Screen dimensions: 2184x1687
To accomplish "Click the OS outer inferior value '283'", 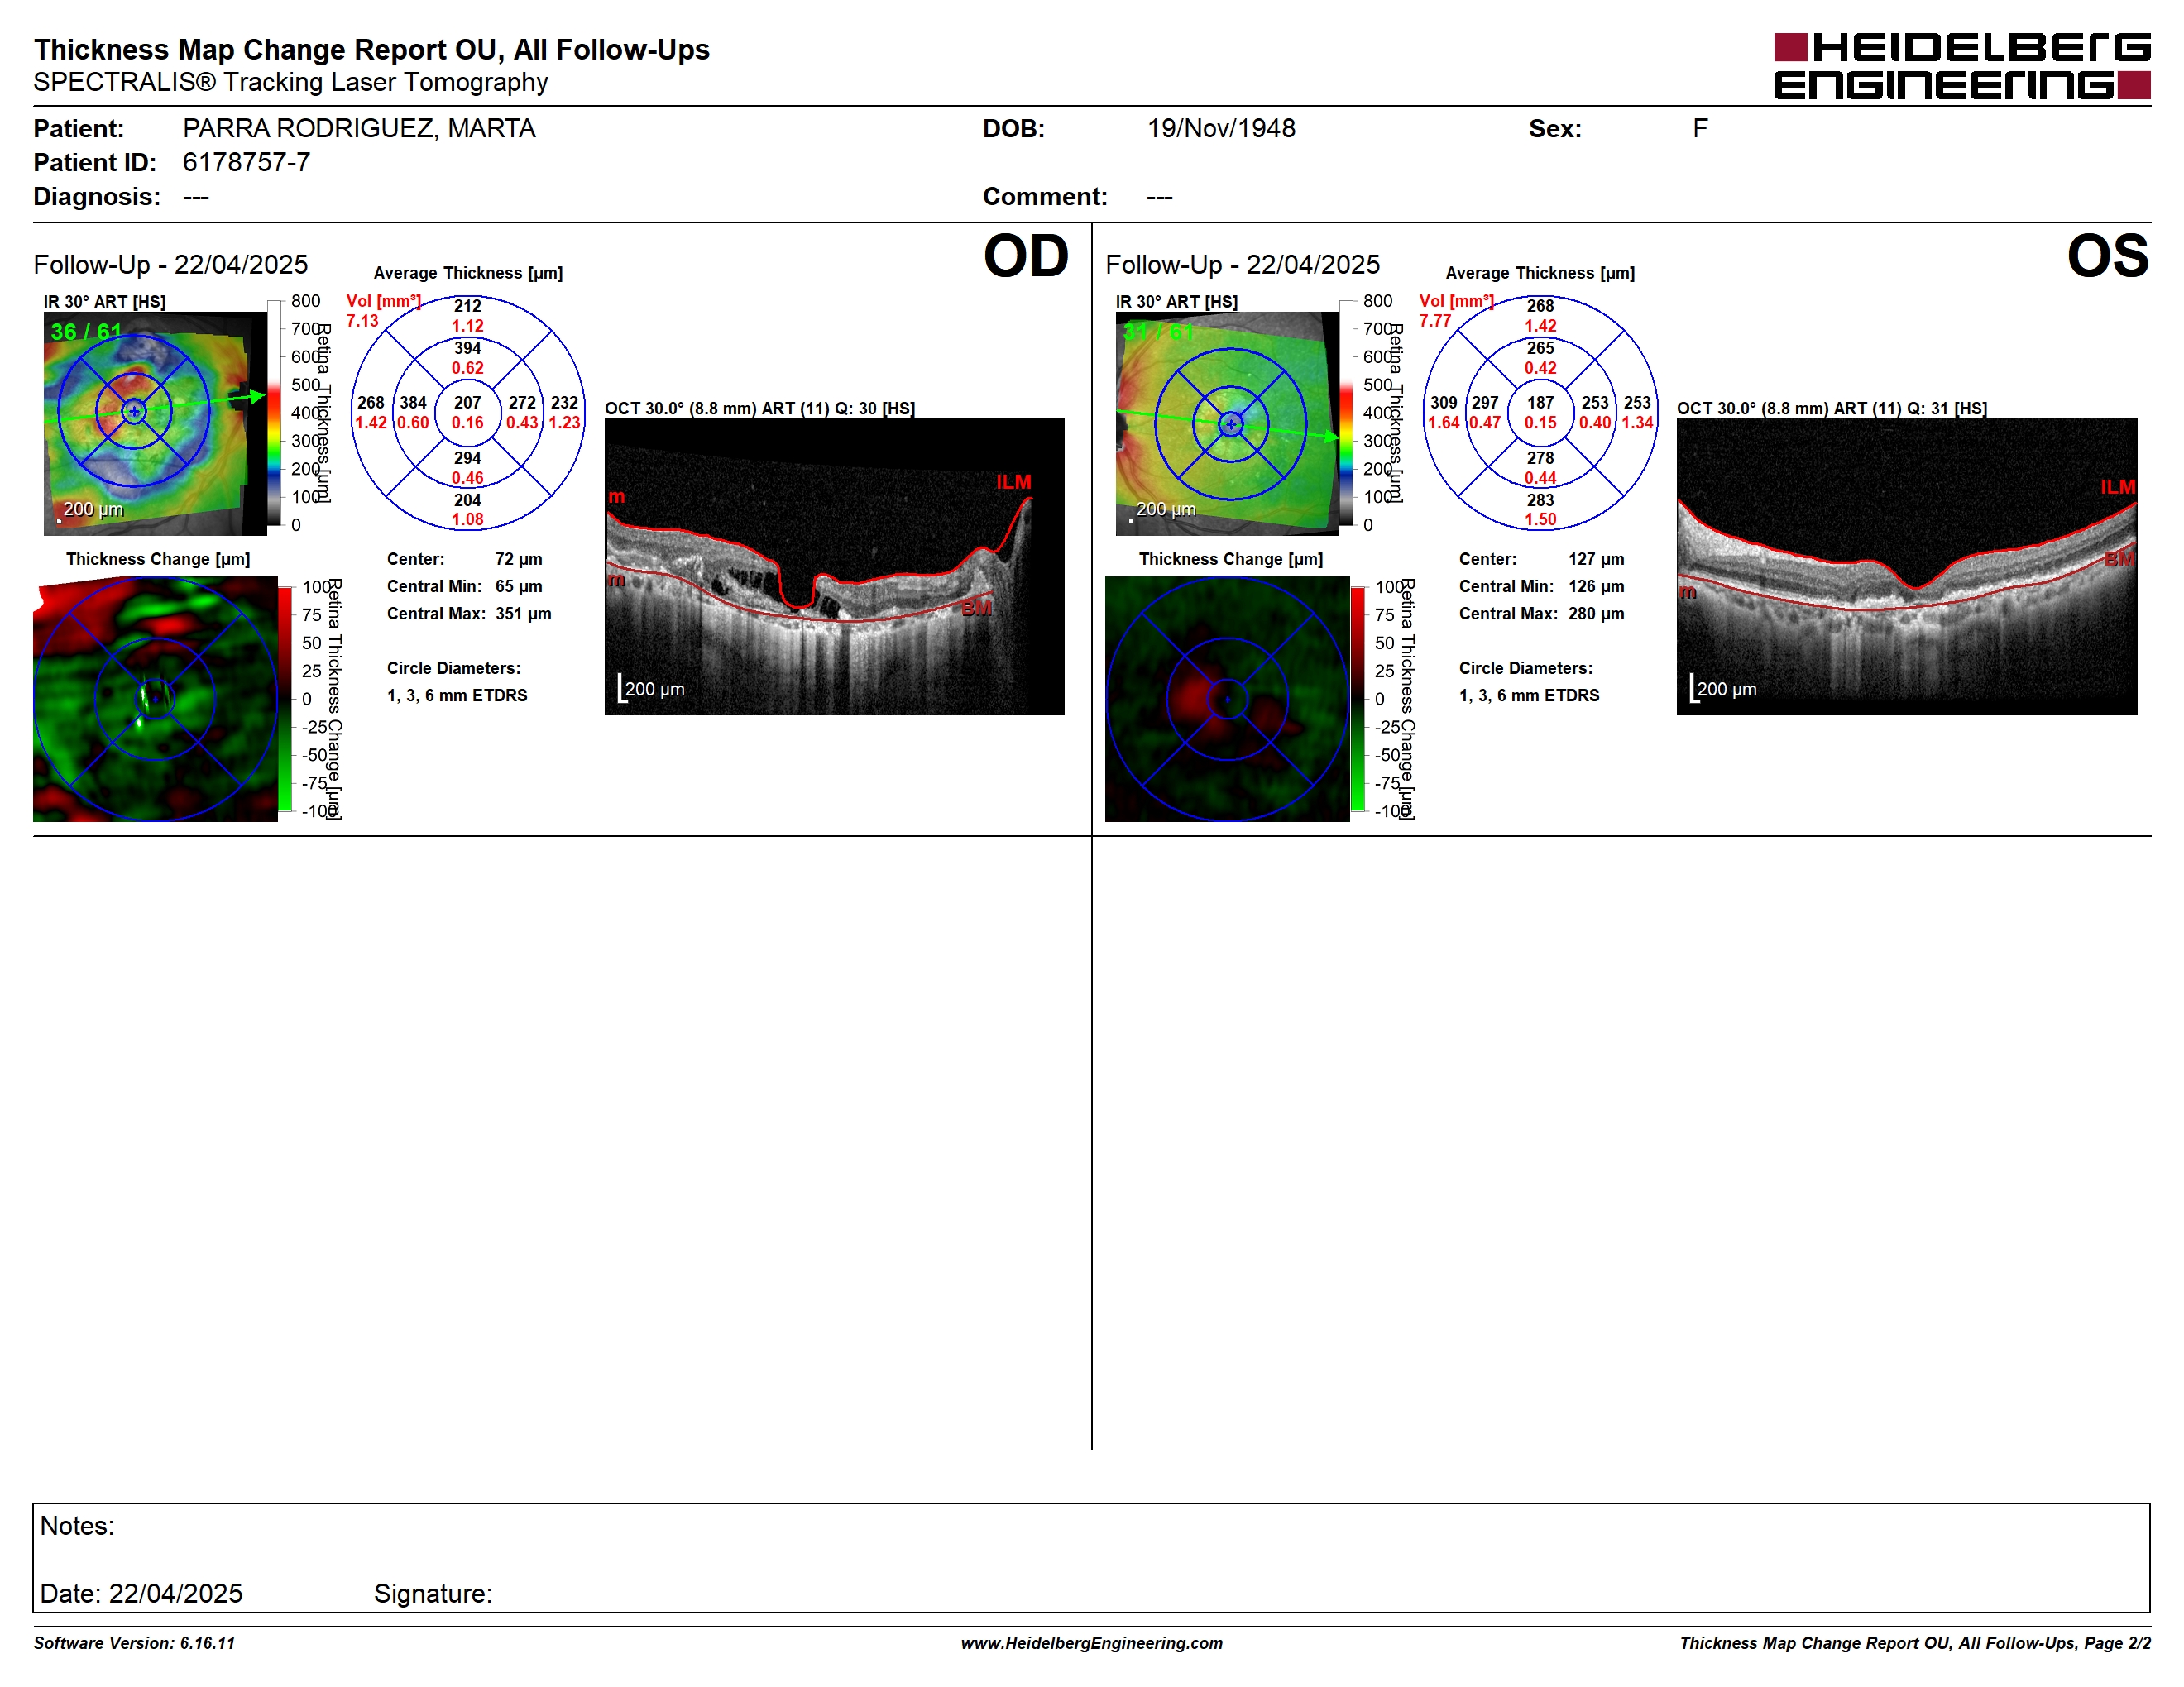I will pyautogui.click(x=1540, y=499).
